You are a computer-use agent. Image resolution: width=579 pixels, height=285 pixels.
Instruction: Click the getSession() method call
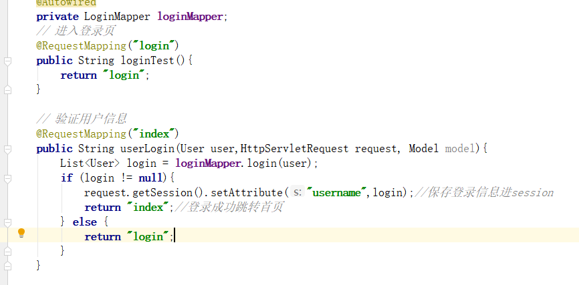(168, 192)
